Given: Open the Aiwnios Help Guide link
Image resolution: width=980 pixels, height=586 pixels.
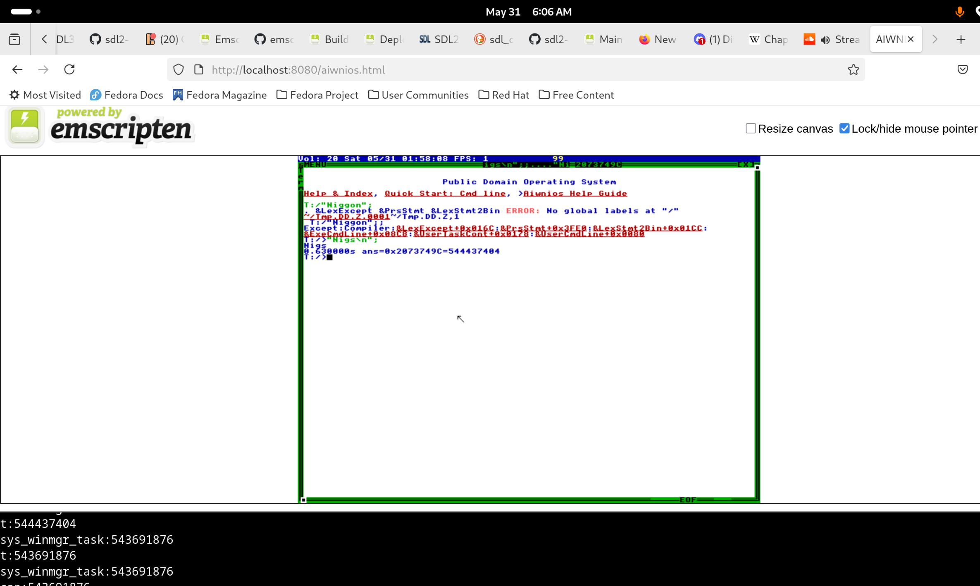Looking at the screenshot, I should 575,193.
